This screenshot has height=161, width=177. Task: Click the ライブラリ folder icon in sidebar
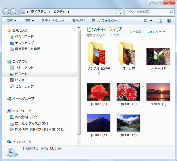point(9,61)
